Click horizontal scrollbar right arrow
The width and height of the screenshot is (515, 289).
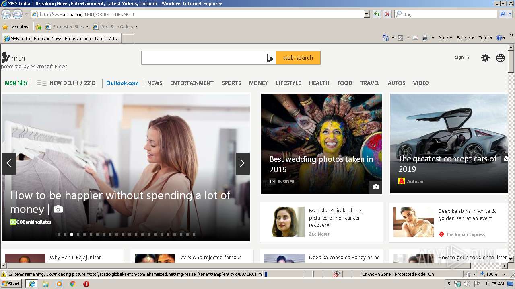pos(505,266)
